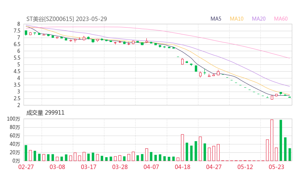Click the price axis label 5.5
The height and width of the screenshot is (176, 296).
tap(17, 58)
